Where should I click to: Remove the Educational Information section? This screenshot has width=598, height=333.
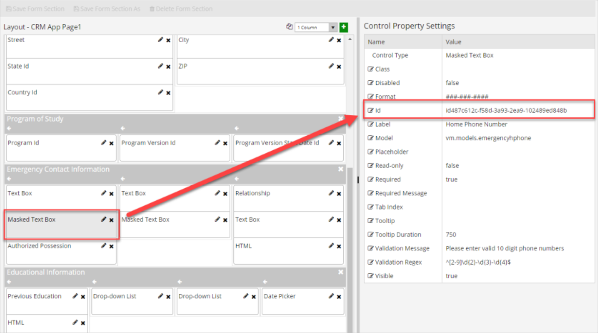point(340,272)
